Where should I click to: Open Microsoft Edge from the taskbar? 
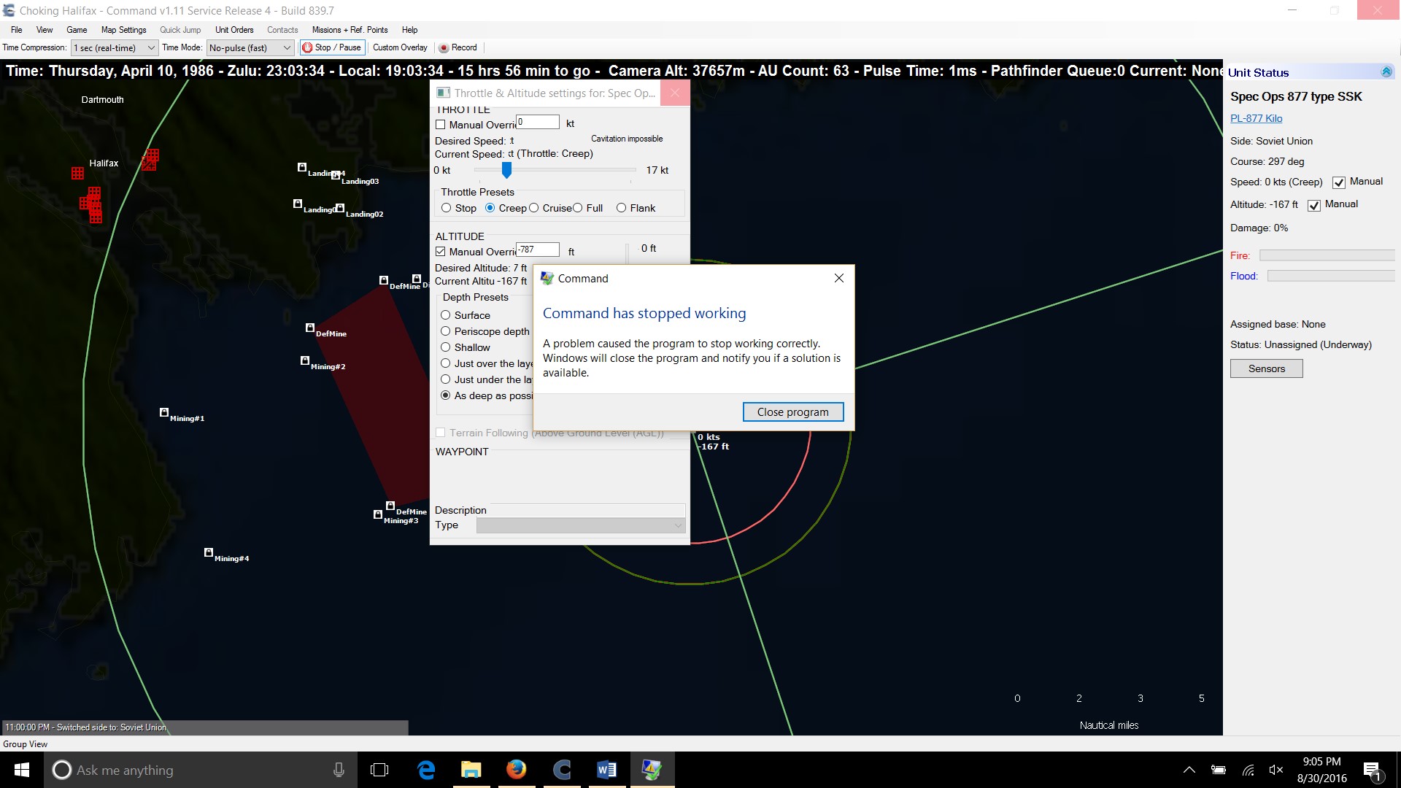point(426,770)
